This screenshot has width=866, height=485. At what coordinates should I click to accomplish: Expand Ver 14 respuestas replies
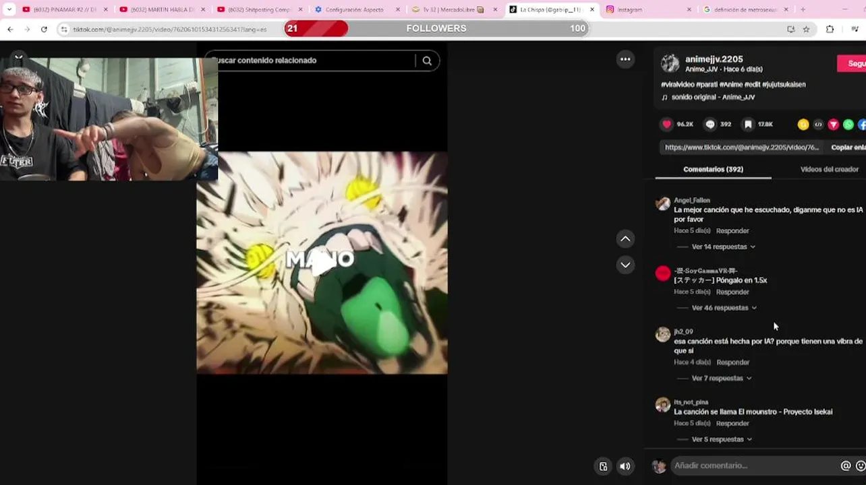723,247
